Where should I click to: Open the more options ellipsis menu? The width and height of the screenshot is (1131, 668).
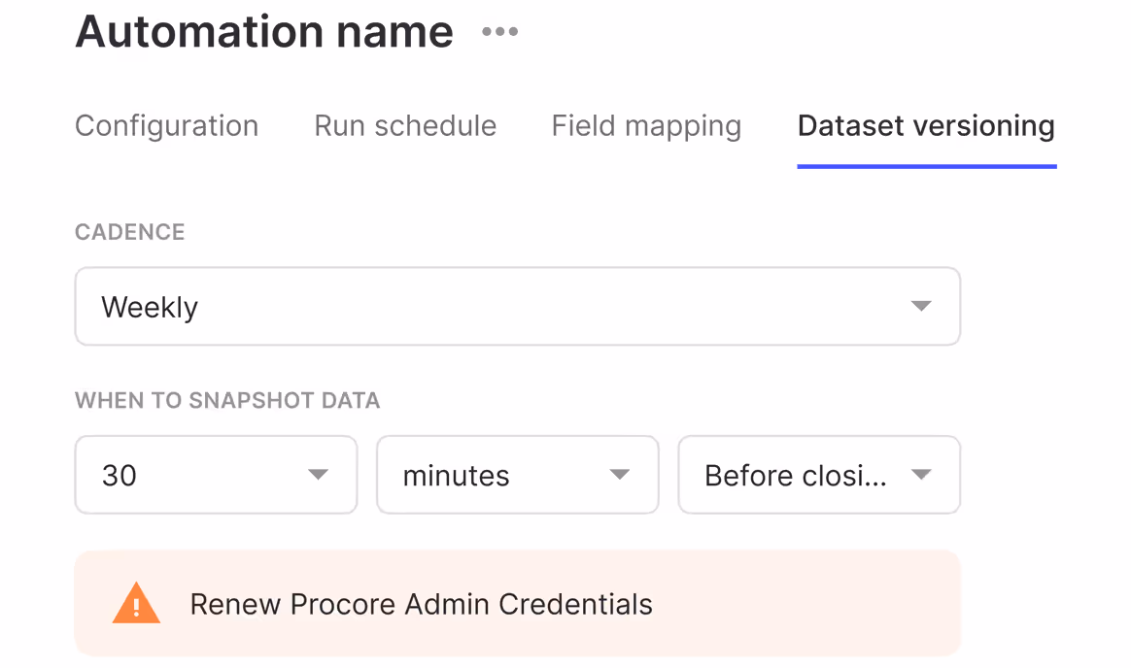(x=500, y=32)
